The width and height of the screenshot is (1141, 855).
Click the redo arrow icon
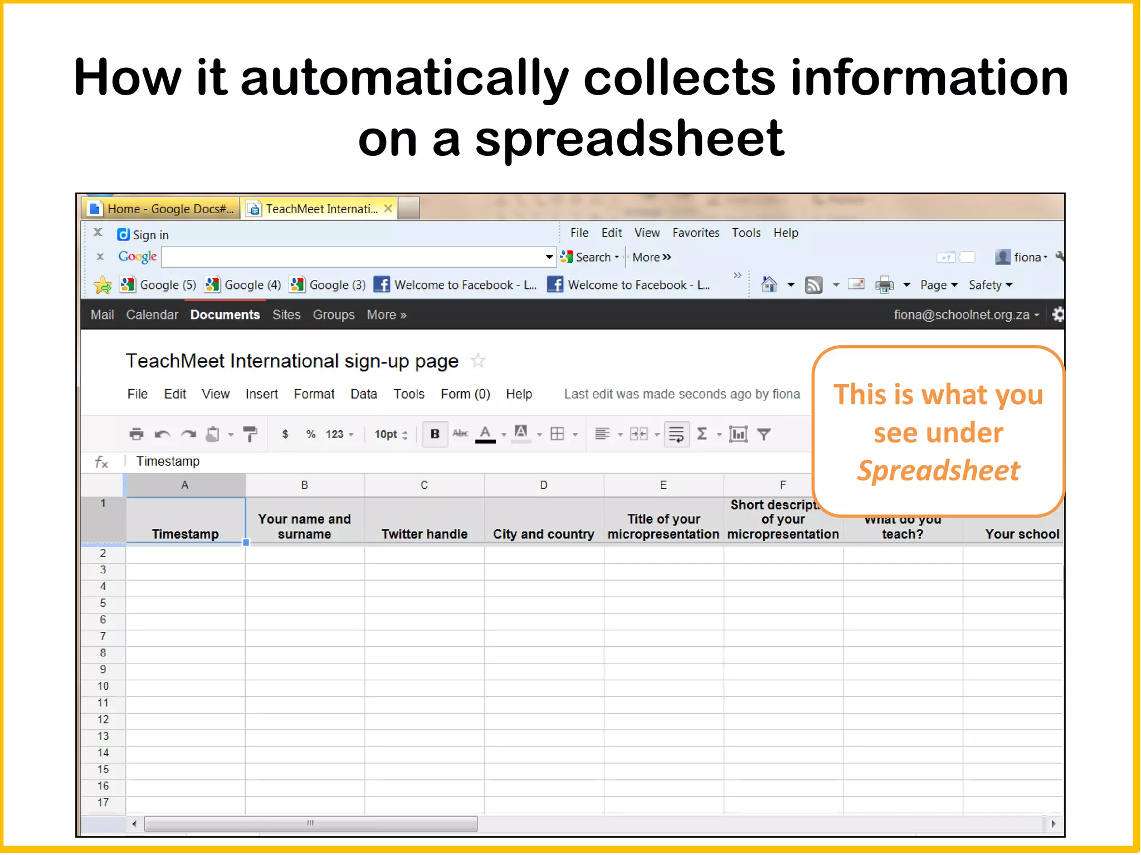point(189,434)
